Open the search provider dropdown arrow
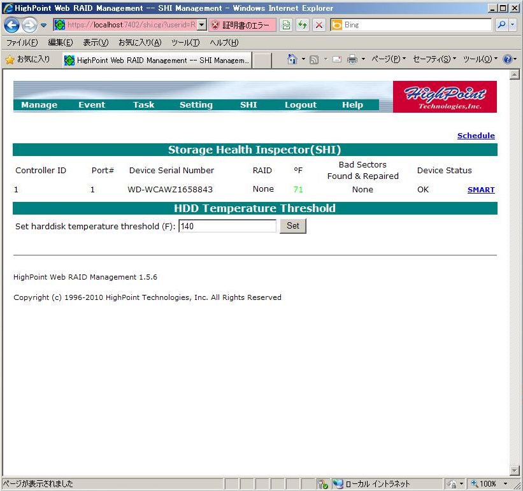523x491 pixels. 513,25
